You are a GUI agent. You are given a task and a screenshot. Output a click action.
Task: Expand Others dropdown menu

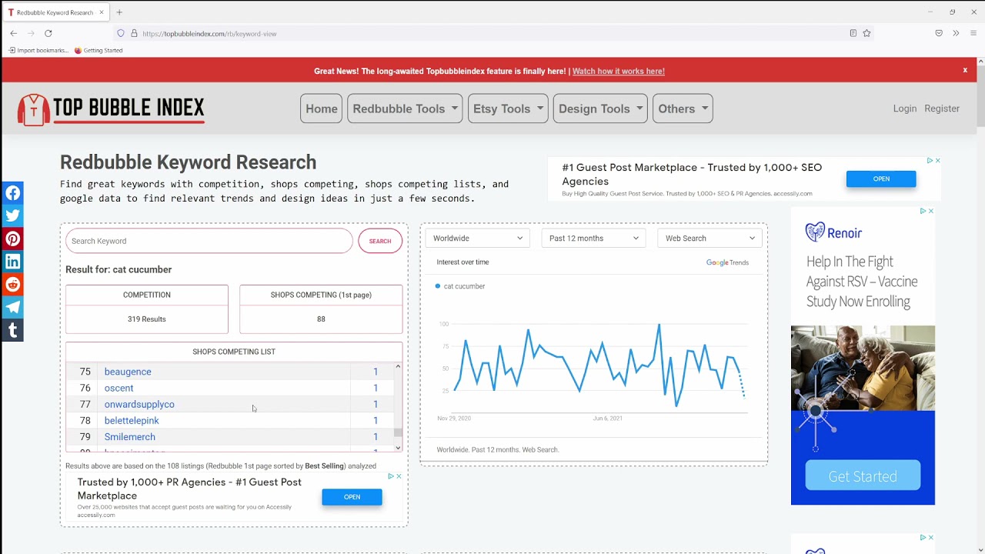(x=683, y=108)
